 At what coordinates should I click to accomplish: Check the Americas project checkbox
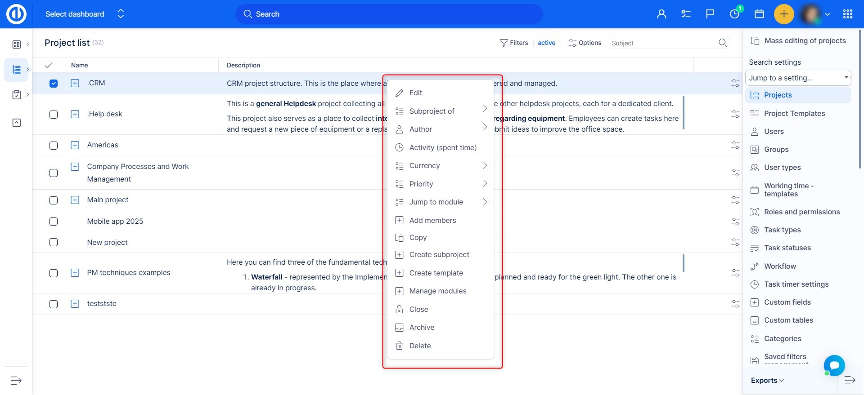point(54,146)
